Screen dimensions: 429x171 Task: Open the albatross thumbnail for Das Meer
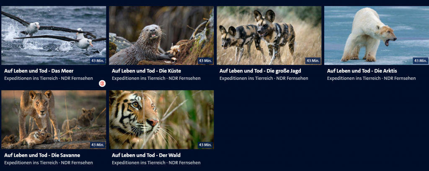pos(54,36)
